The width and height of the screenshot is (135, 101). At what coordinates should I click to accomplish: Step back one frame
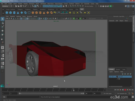tap(118, 90)
